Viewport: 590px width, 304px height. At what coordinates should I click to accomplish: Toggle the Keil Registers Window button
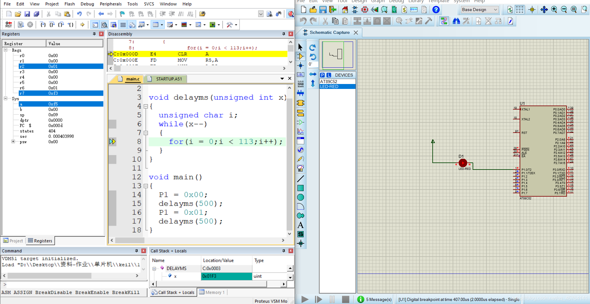coord(123,25)
